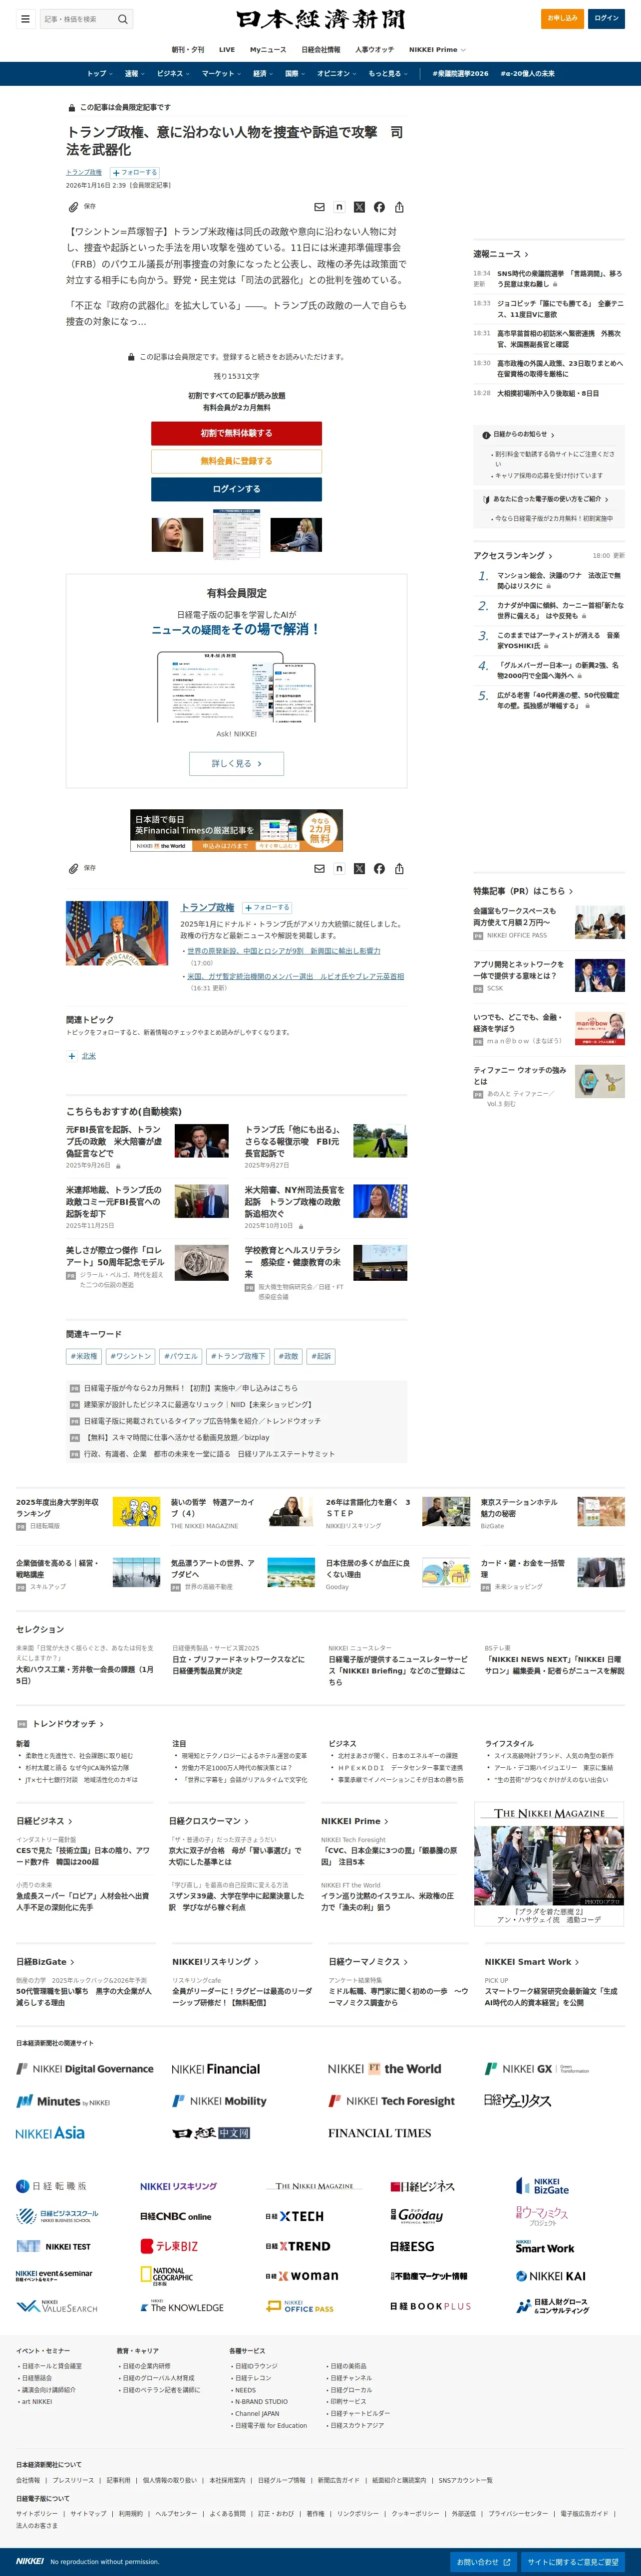Expand NIKKEI Prime header dropdown
Image resolution: width=641 pixels, height=2576 pixels.
pos(437,49)
